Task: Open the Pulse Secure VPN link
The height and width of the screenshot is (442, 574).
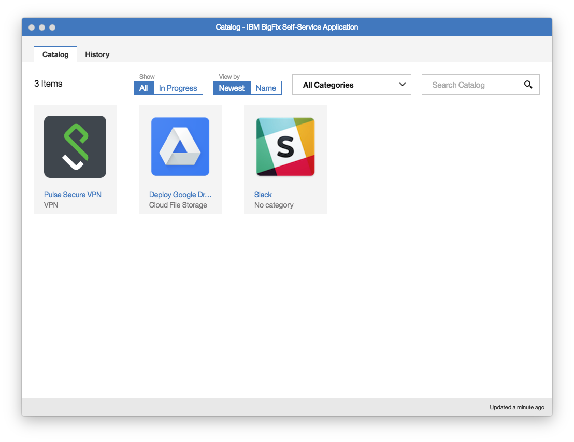Action: pyautogui.click(x=73, y=195)
